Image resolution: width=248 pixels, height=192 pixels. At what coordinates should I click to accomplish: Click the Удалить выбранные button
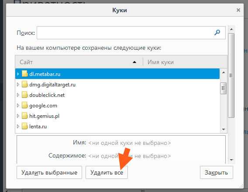pos(49,172)
